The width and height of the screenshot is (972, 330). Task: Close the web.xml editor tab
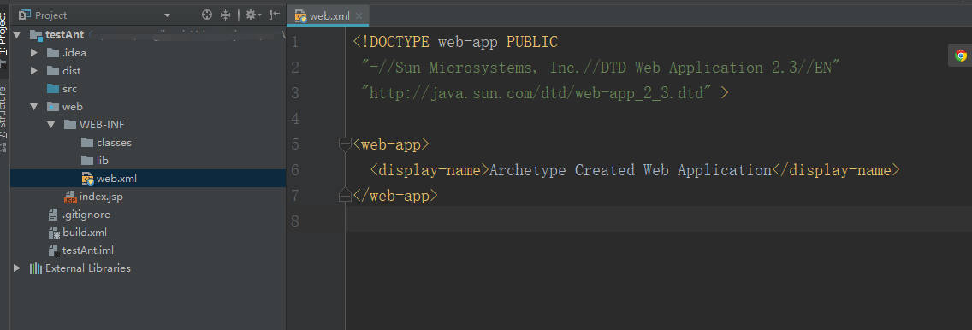tap(359, 16)
